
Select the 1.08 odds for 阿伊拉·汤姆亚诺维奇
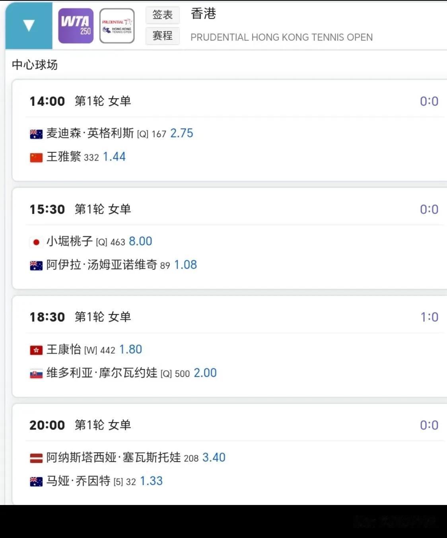[x=185, y=265]
